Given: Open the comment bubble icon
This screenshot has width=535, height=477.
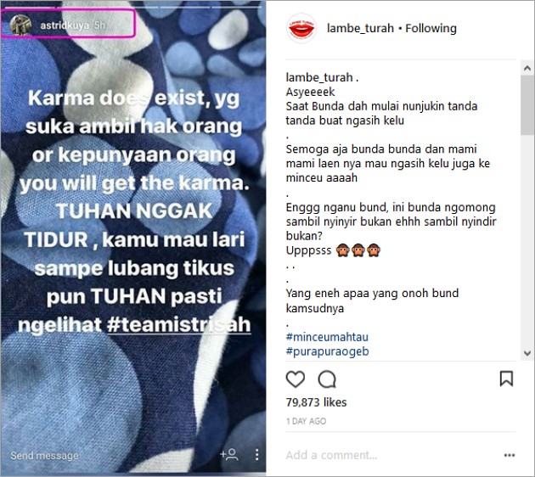Looking at the screenshot, I should [x=327, y=379].
